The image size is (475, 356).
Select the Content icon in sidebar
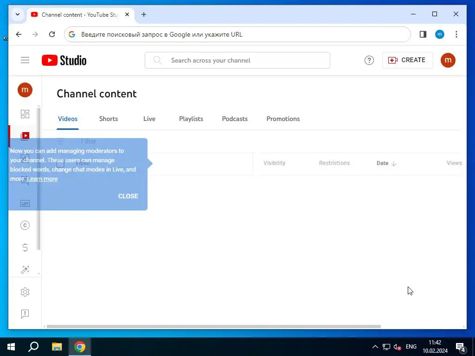25,136
